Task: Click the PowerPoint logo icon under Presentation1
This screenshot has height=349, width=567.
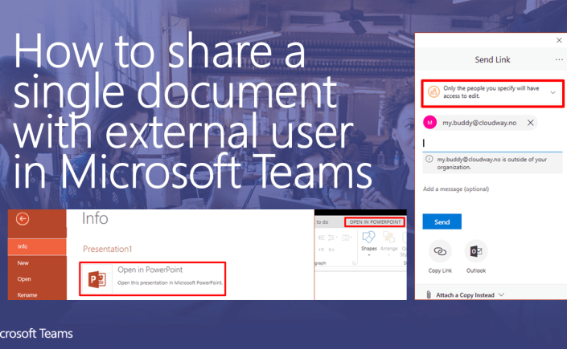Action: tap(98, 279)
